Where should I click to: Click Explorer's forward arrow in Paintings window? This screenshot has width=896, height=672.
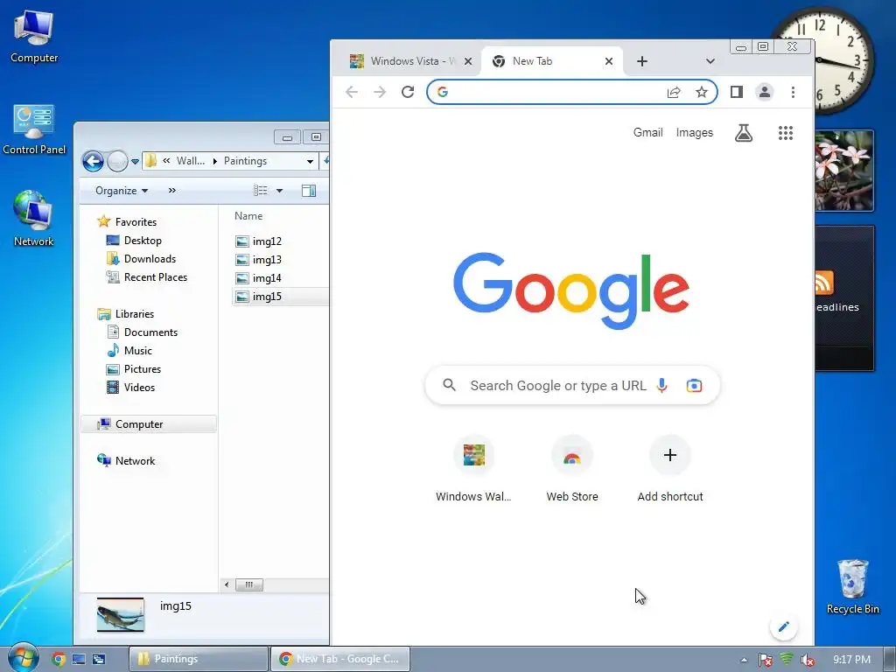tap(117, 161)
